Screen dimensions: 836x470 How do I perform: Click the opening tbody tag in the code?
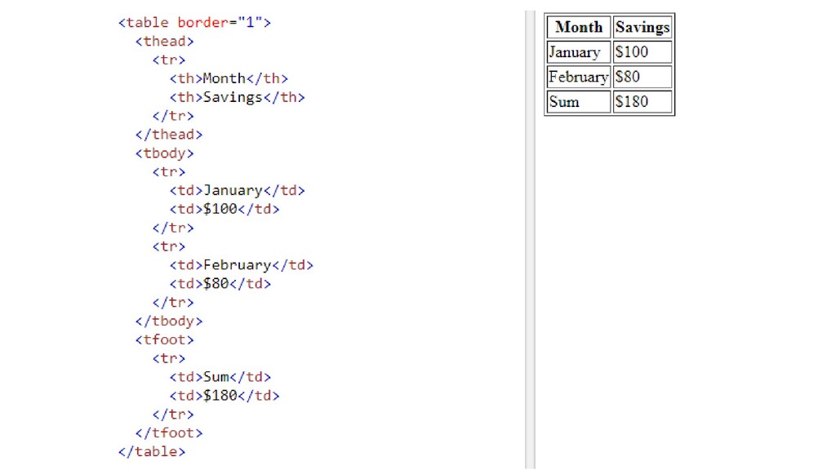click(x=164, y=153)
